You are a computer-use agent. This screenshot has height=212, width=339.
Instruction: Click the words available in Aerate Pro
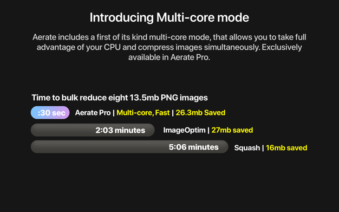[169, 57]
